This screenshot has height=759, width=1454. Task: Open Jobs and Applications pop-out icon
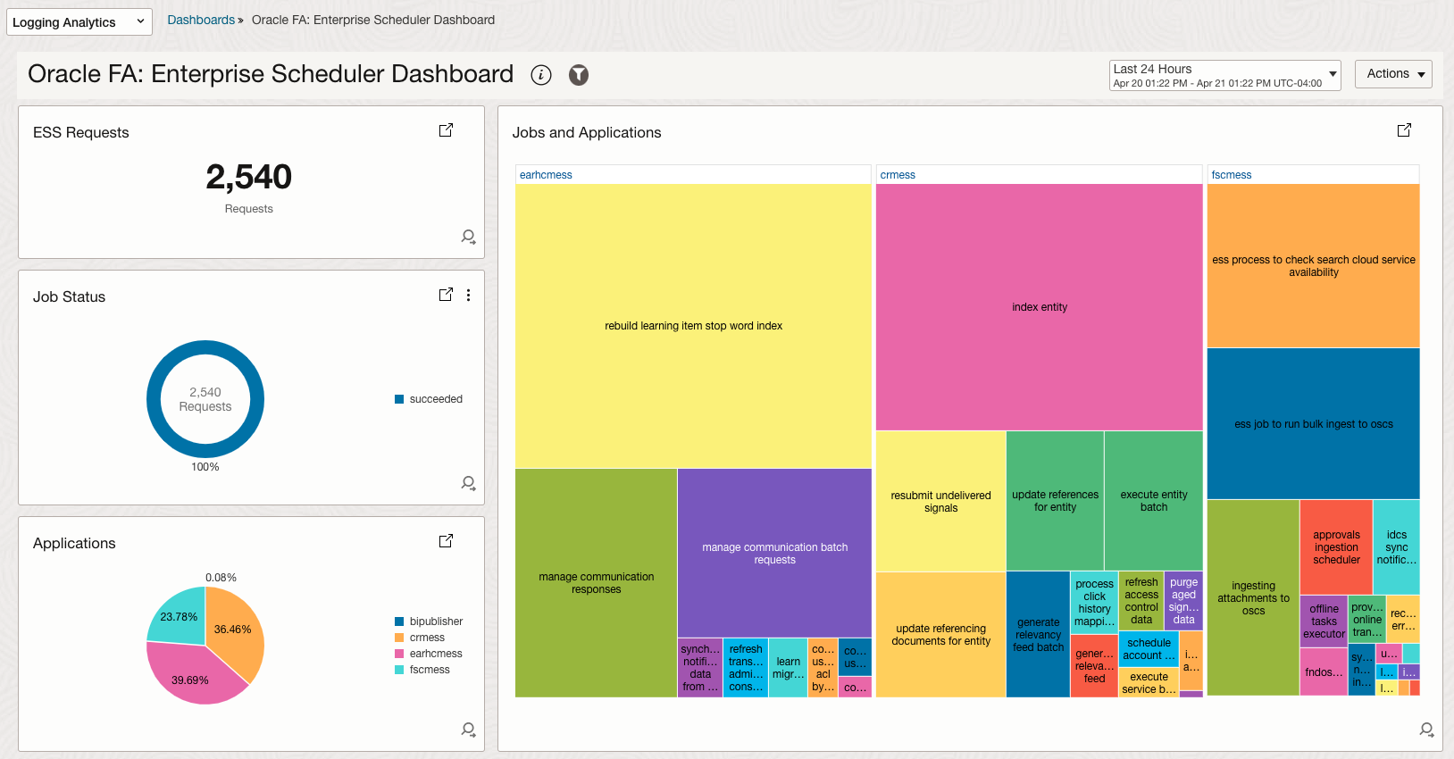[x=1404, y=130]
